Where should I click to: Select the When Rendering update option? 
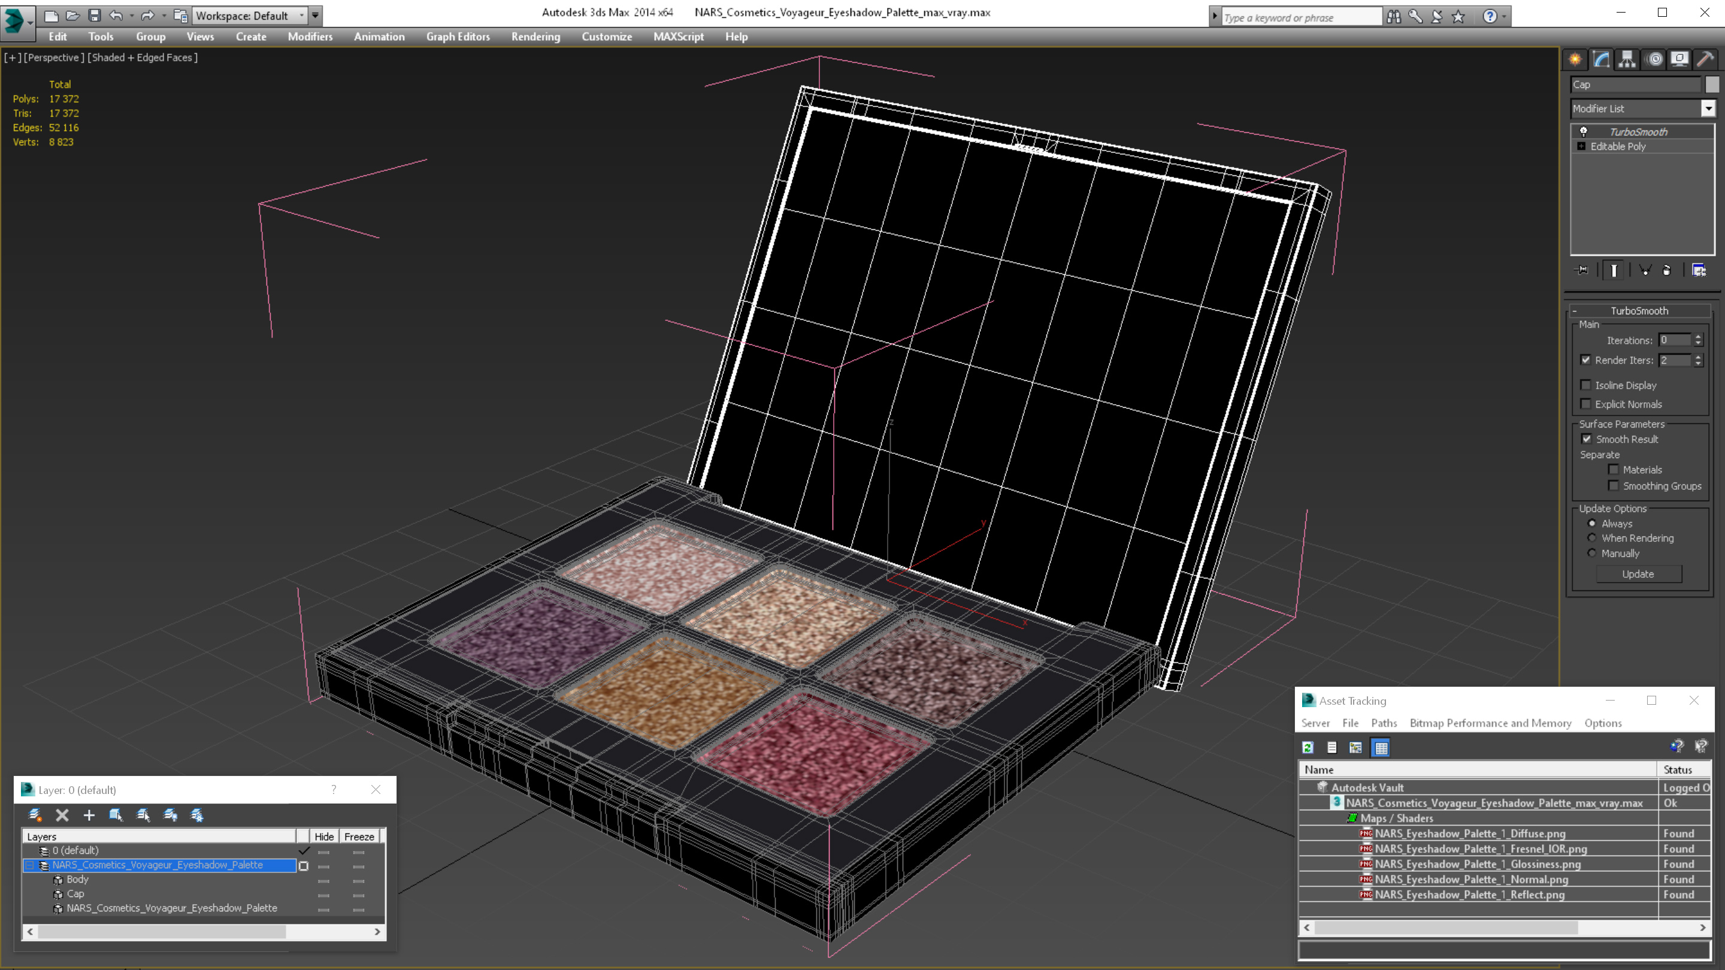[1592, 538]
